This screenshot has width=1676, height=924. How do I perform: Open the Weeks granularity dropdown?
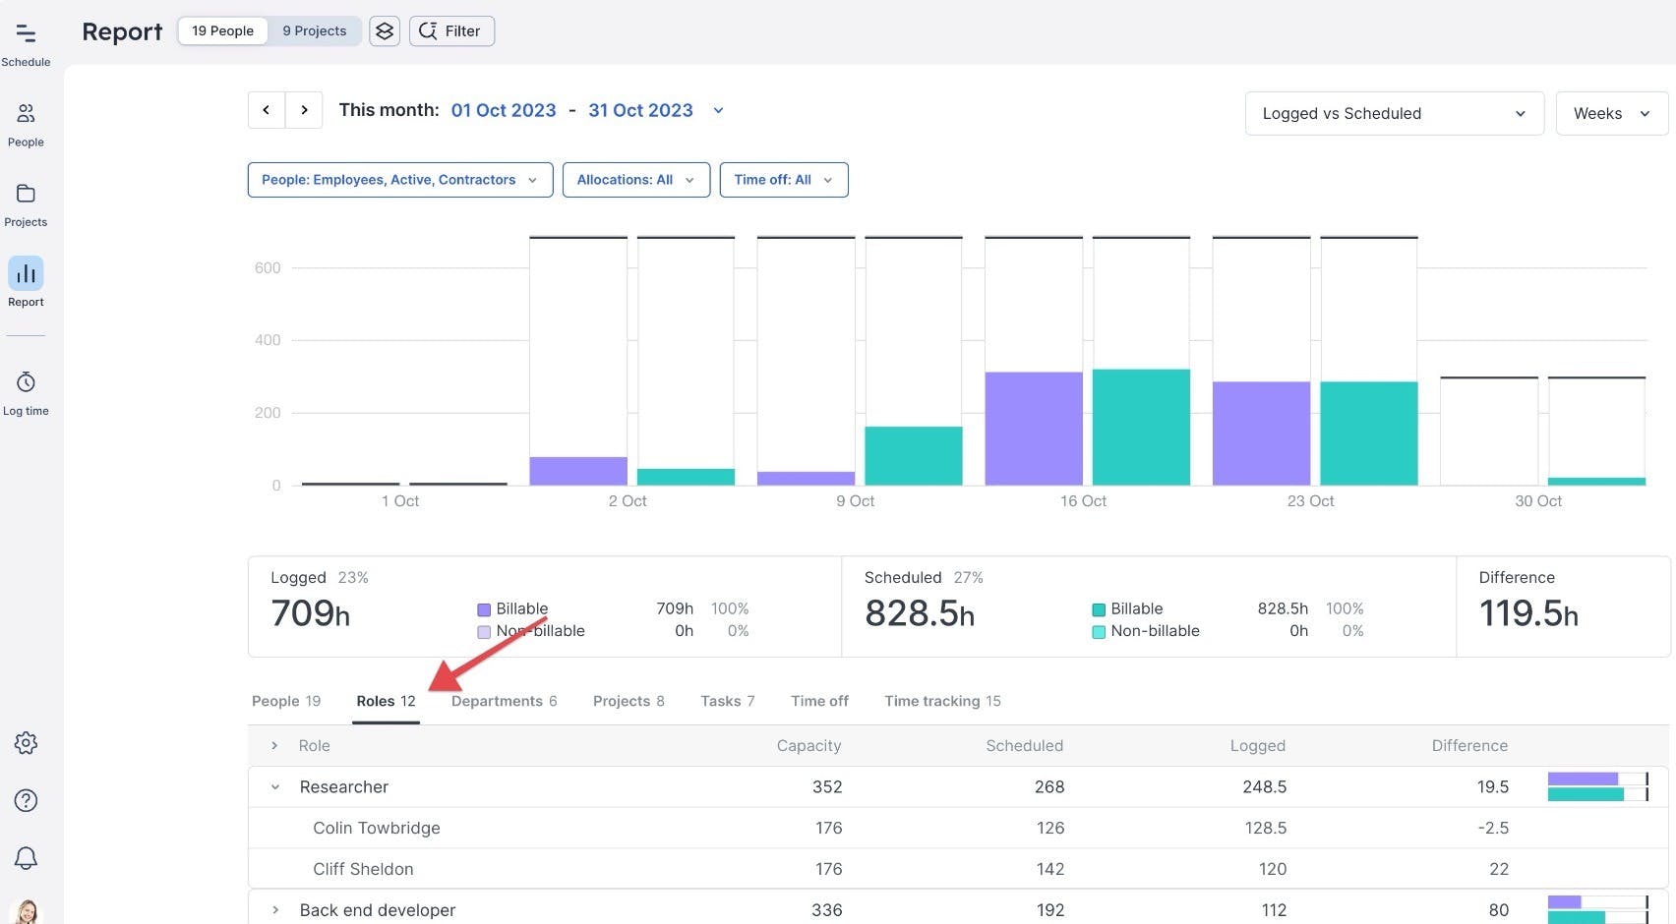coord(1610,113)
